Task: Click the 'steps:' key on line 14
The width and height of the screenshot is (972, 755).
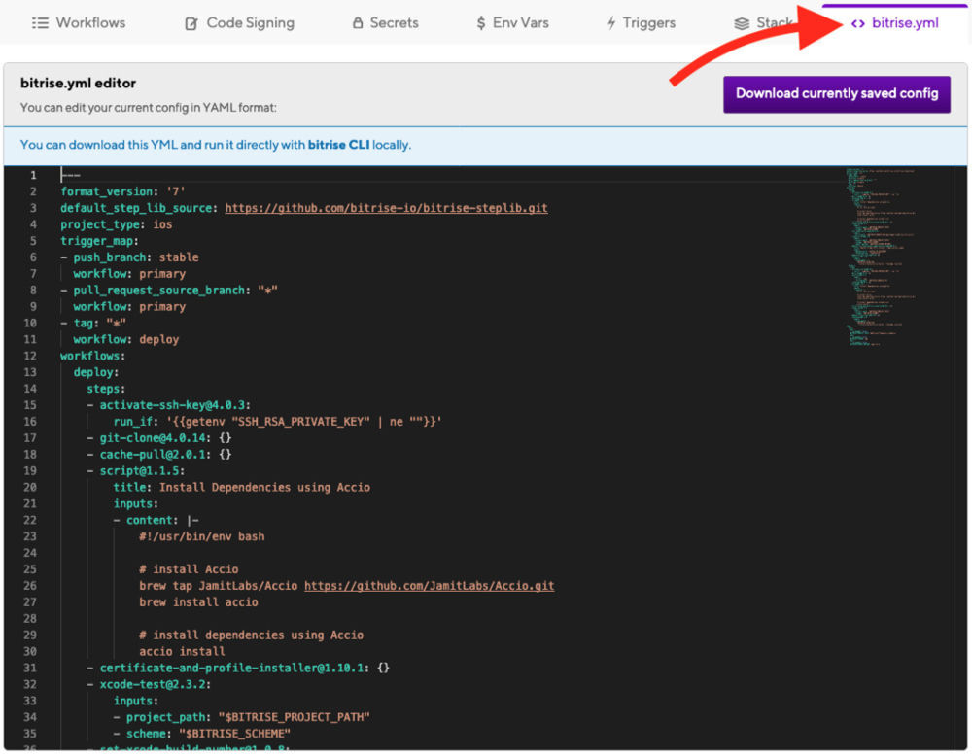Action: point(105,389)
